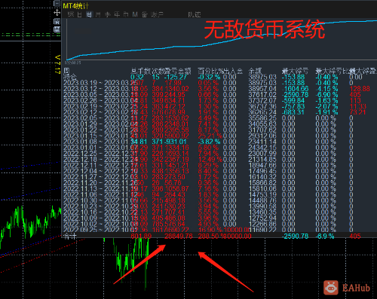The width and height of the screenshot is (377, 299).
Task: Click the loss value -931.01
Action: 175,142
